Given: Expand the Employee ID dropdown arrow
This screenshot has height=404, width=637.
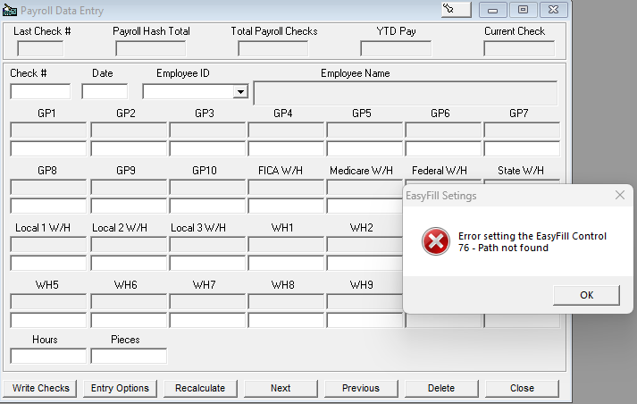Looking at the screenshot, I should pos(239,91).
